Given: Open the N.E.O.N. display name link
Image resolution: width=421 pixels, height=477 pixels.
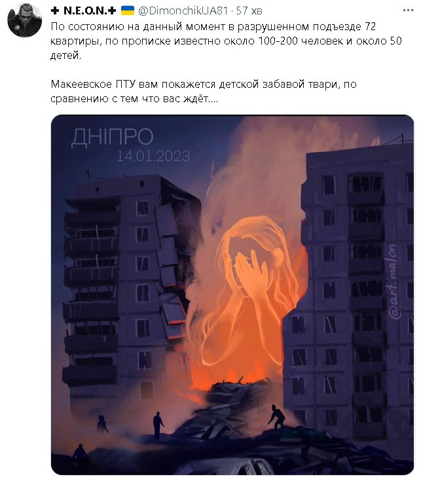Looking at the screenshot, I should click(x=84, y=11).
